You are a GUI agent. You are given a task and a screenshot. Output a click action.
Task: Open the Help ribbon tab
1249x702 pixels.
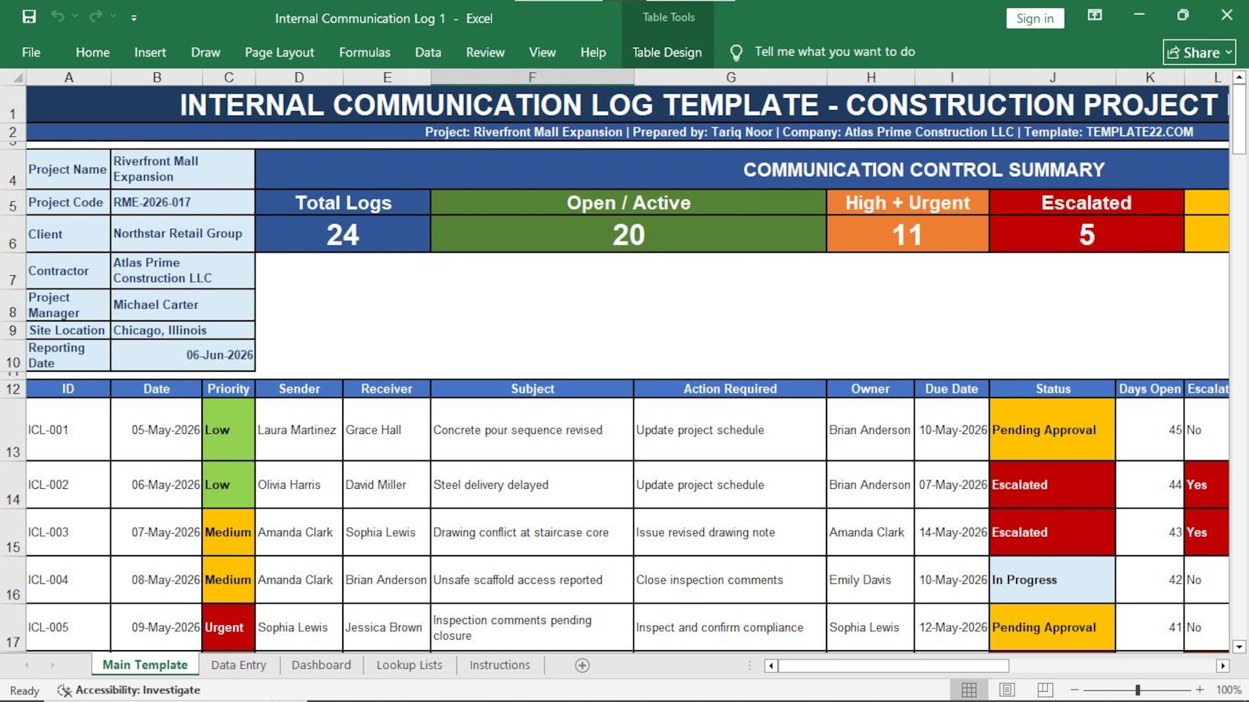(593, 52)
